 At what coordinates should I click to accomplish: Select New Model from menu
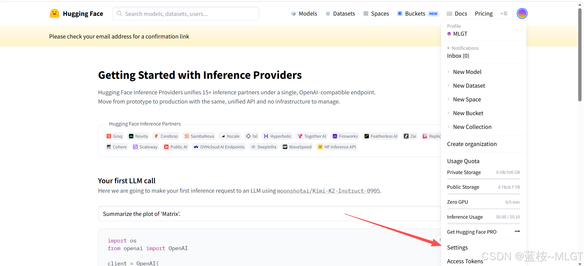coord(467,72)
